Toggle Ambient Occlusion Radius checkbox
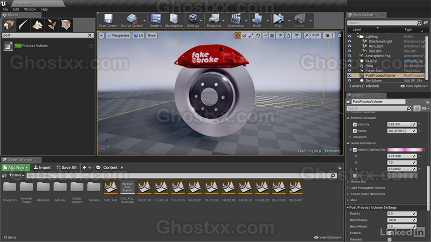This screenshot has width=431, height=242. pyautogui.click(x=355, y=131)
